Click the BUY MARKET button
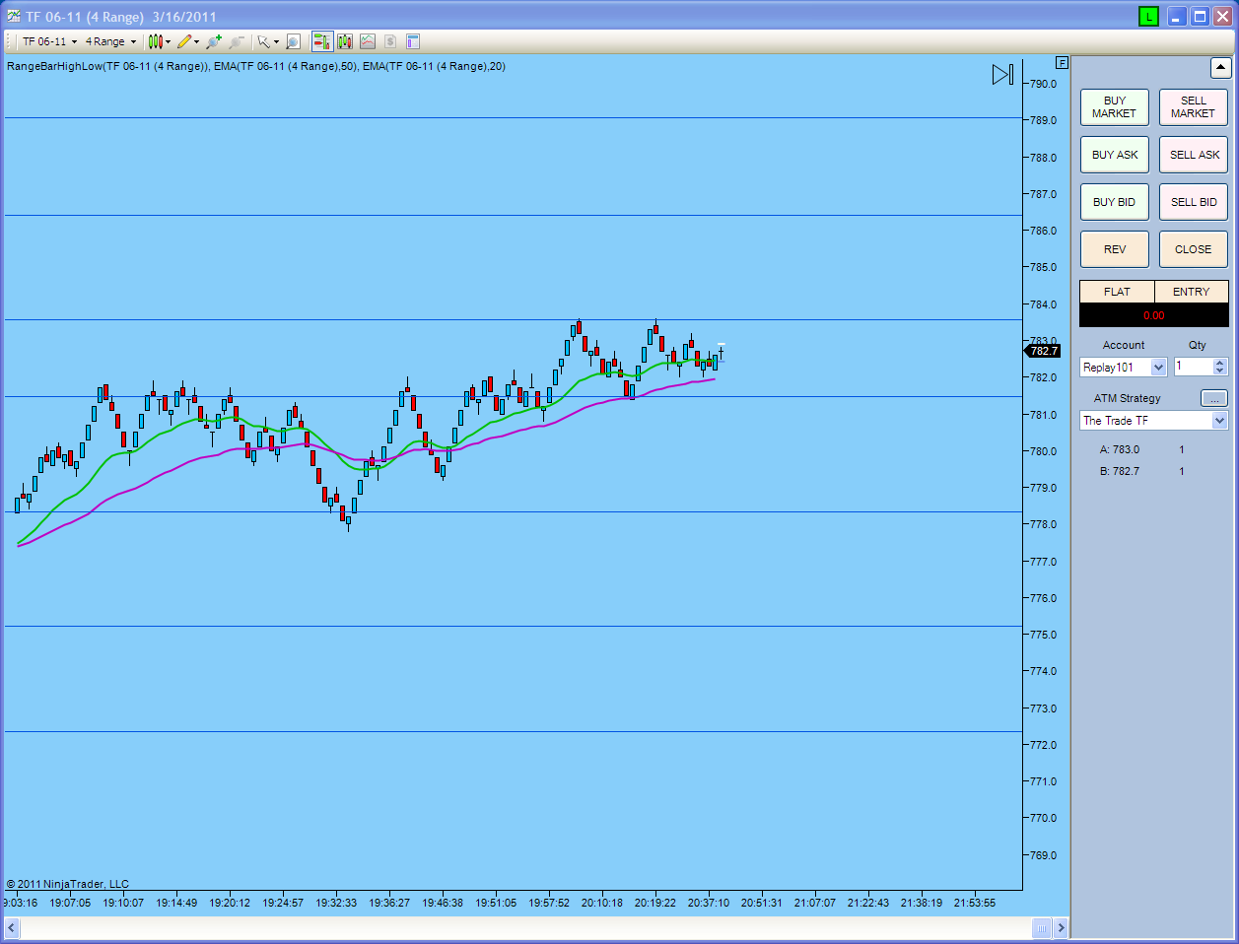This screenshot has height=944, width=1239. click(1115, 107)
